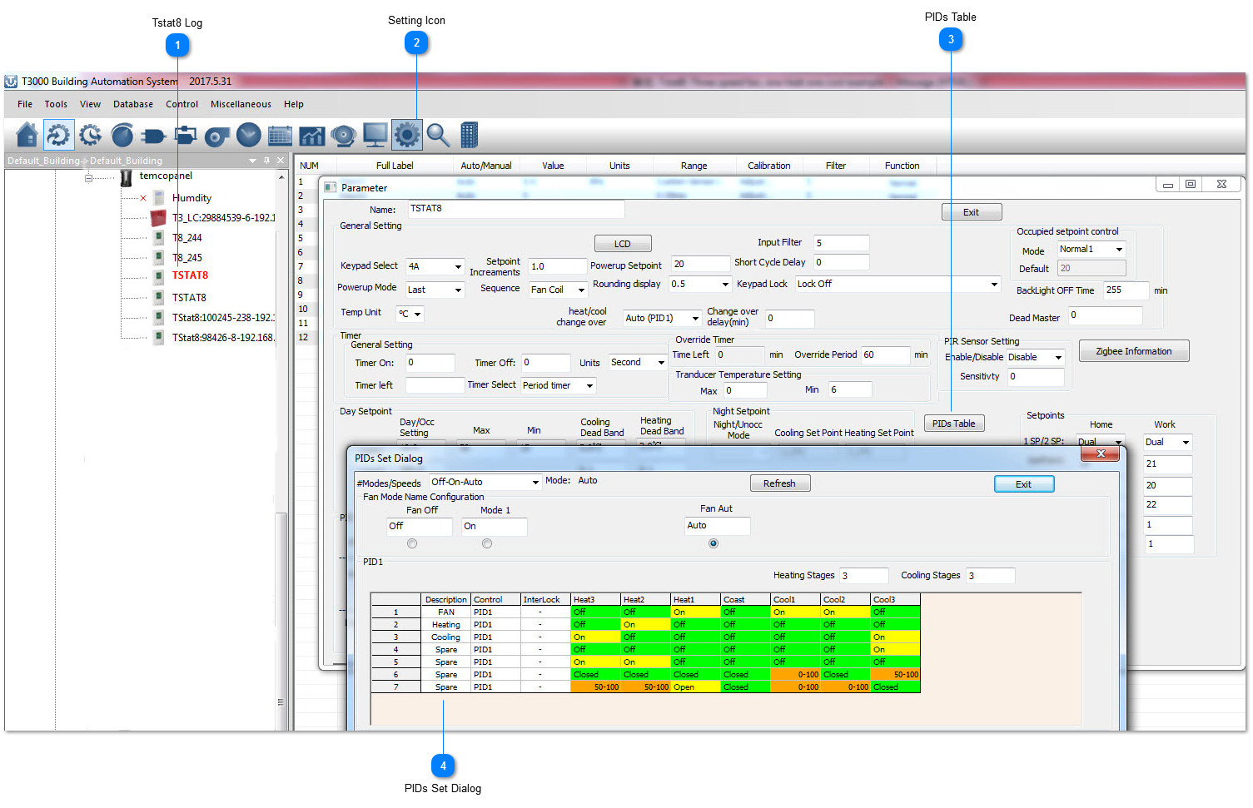Open the Home building view icon

[x=27, y=135]
